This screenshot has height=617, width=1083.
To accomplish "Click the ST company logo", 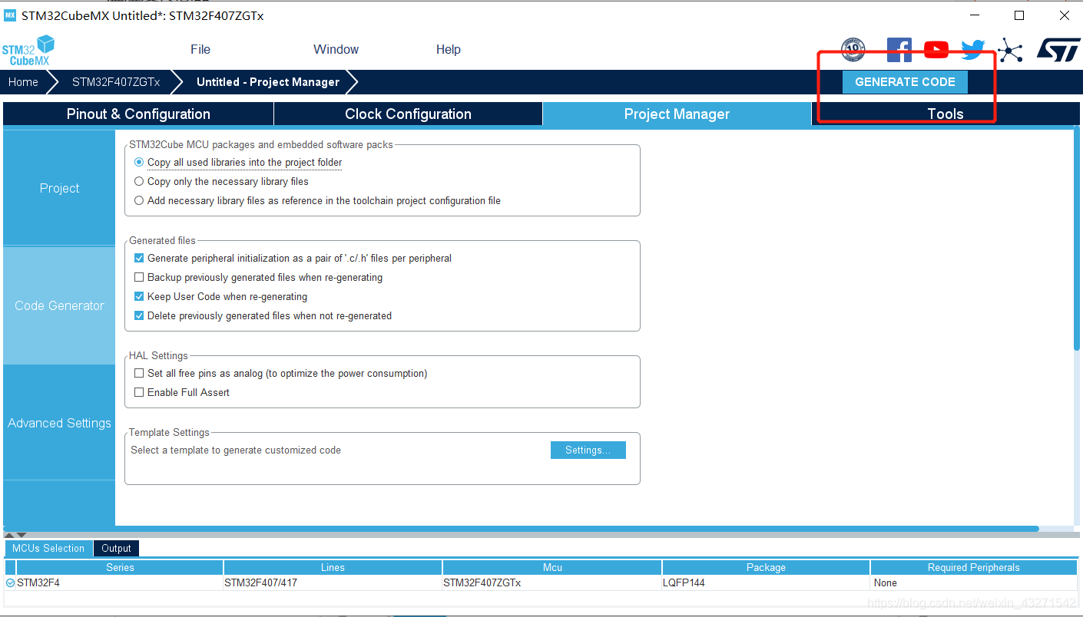I will (x=1058, y=50).
